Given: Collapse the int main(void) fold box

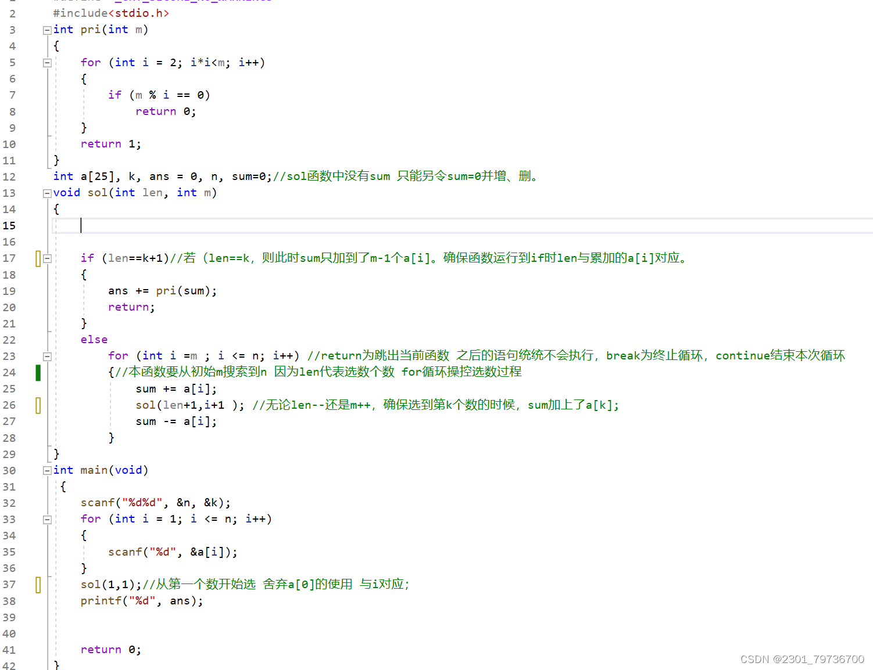Looking at the screenshot, I should click(47, 471).
